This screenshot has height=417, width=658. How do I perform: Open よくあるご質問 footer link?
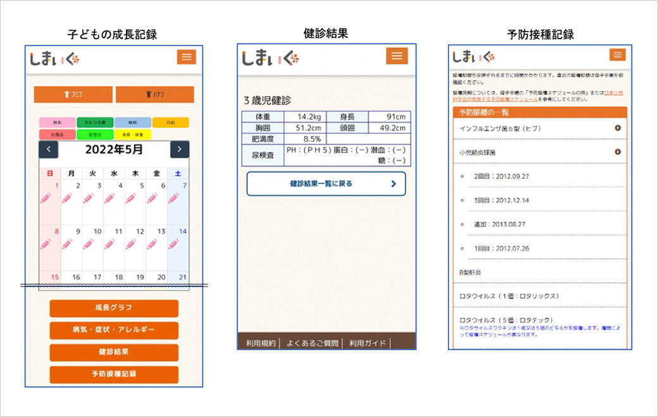[x=312, y=343]
